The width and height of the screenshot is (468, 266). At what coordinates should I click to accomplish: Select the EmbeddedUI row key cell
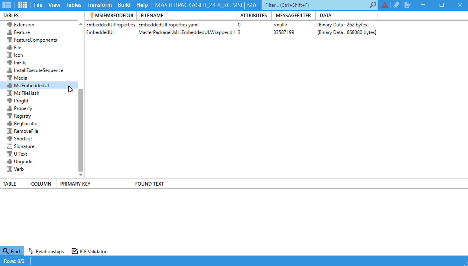100,32
